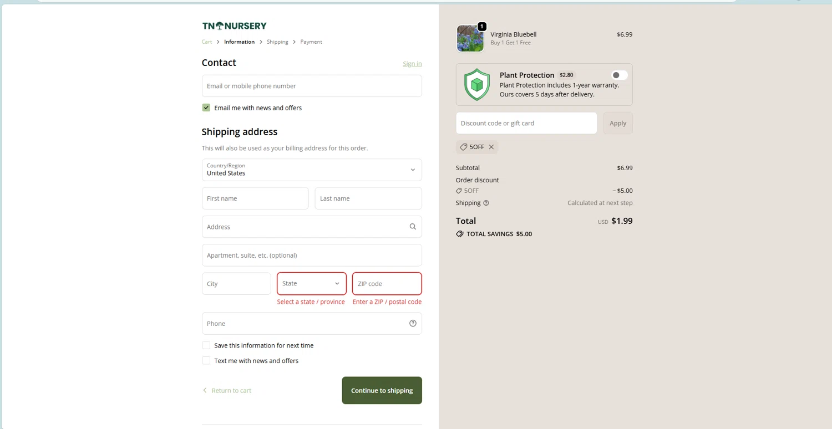Click the Calculated at next step text
The image size is (832, 429).
point(600,203)
